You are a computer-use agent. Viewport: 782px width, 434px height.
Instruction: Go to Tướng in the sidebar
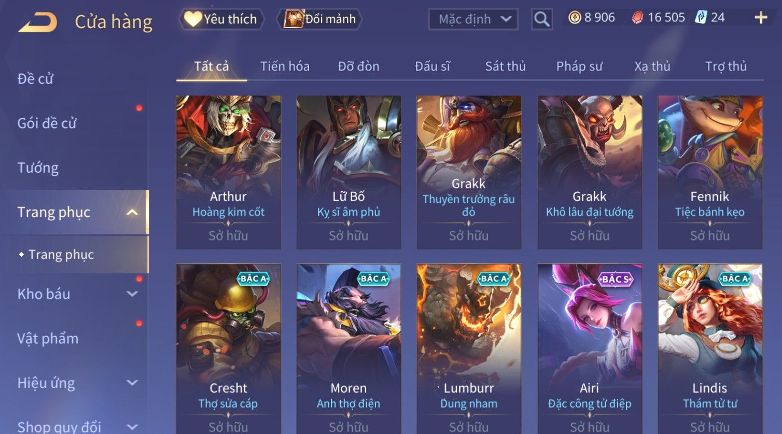(38, 167)
